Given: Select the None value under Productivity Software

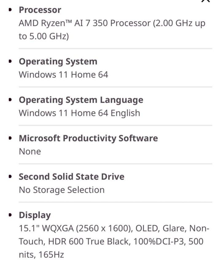Looking at the screenshot, I should 30,151.
